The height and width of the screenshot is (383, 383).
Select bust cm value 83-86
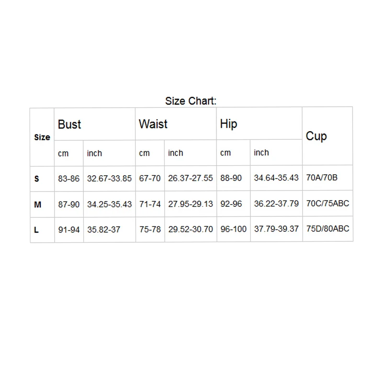click(68, 179)
